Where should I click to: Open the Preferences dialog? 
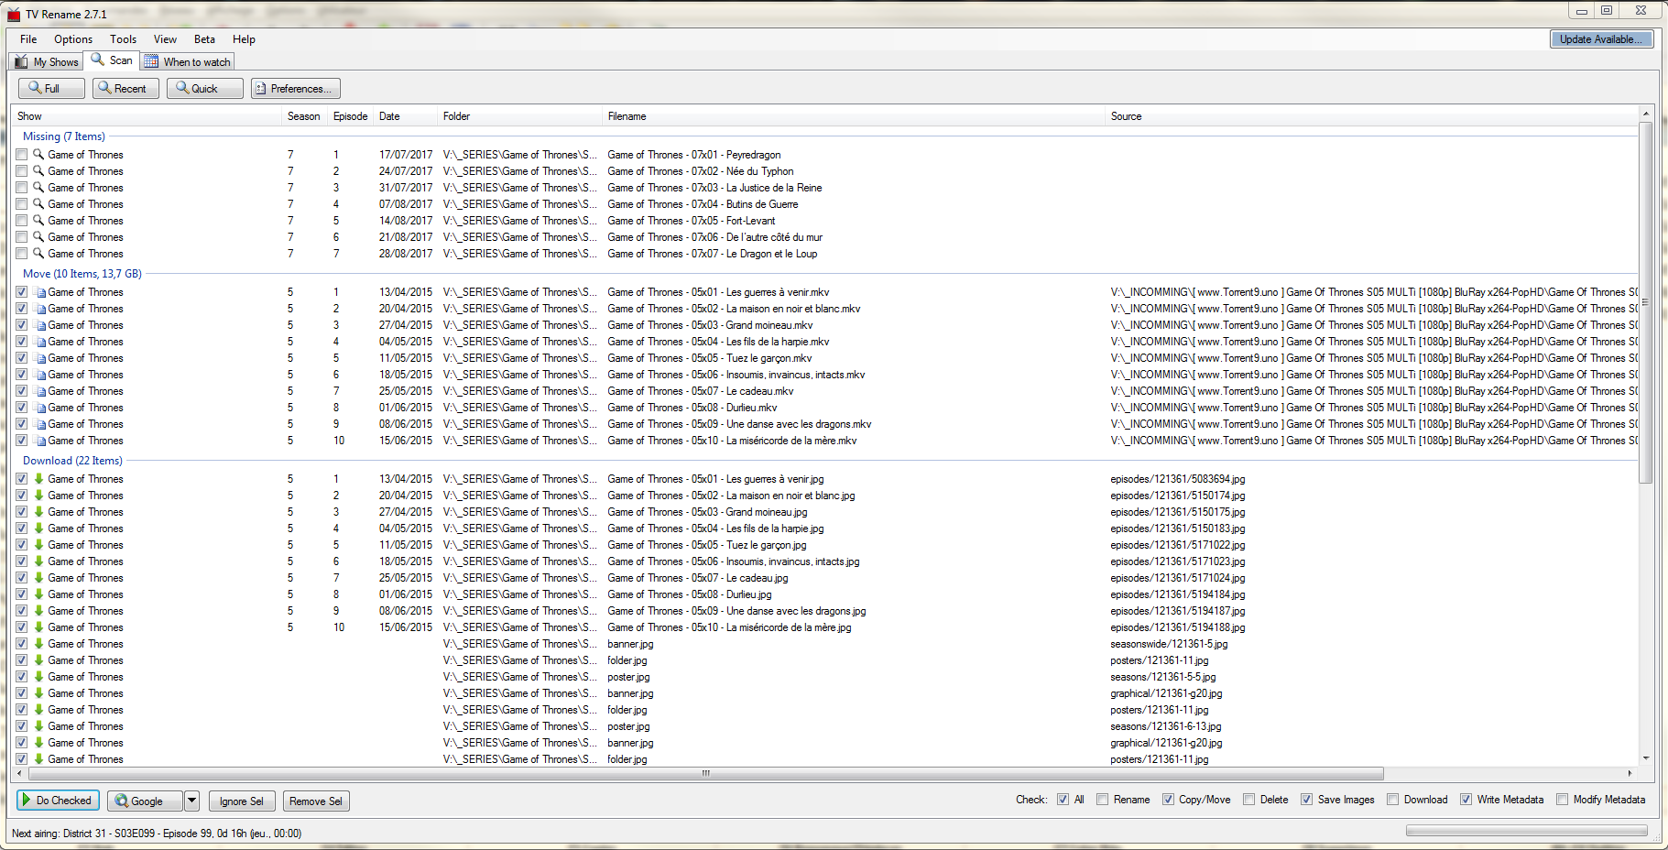tap(296, 89)
